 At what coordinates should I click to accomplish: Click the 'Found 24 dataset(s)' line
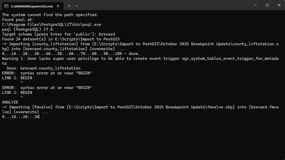(x=61, y=39)
